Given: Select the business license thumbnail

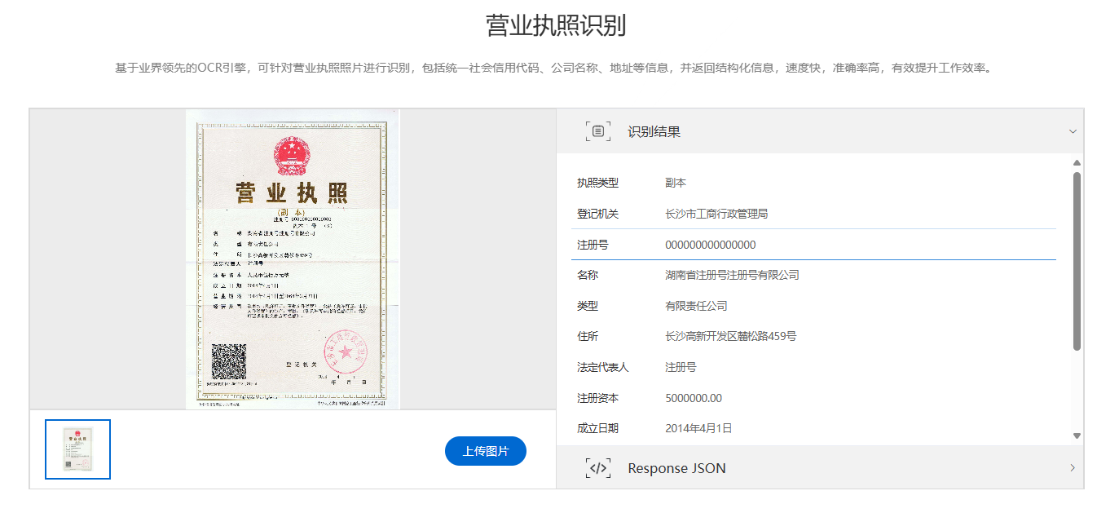Looking at the screenshot, I should point(78,449).
